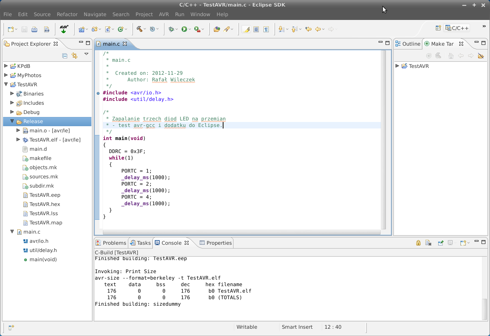Open the Source menu
The width and height of the screenshot is (490, 336).
point(42,14)
